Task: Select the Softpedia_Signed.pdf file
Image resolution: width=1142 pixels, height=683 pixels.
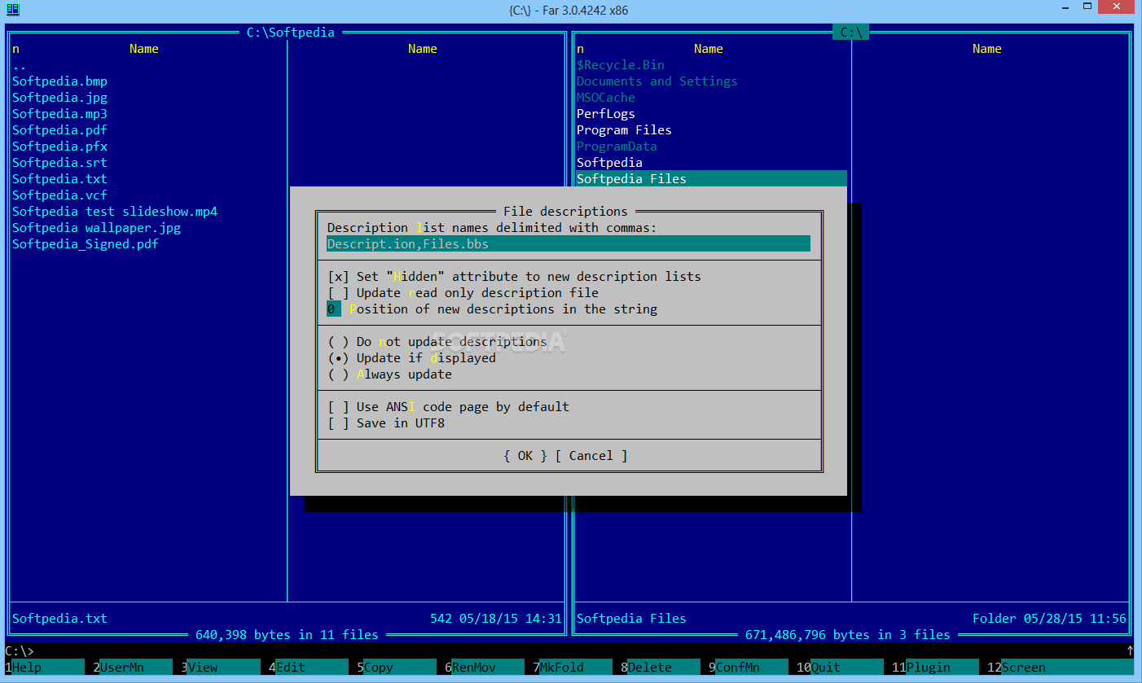Action: (86, 244)
